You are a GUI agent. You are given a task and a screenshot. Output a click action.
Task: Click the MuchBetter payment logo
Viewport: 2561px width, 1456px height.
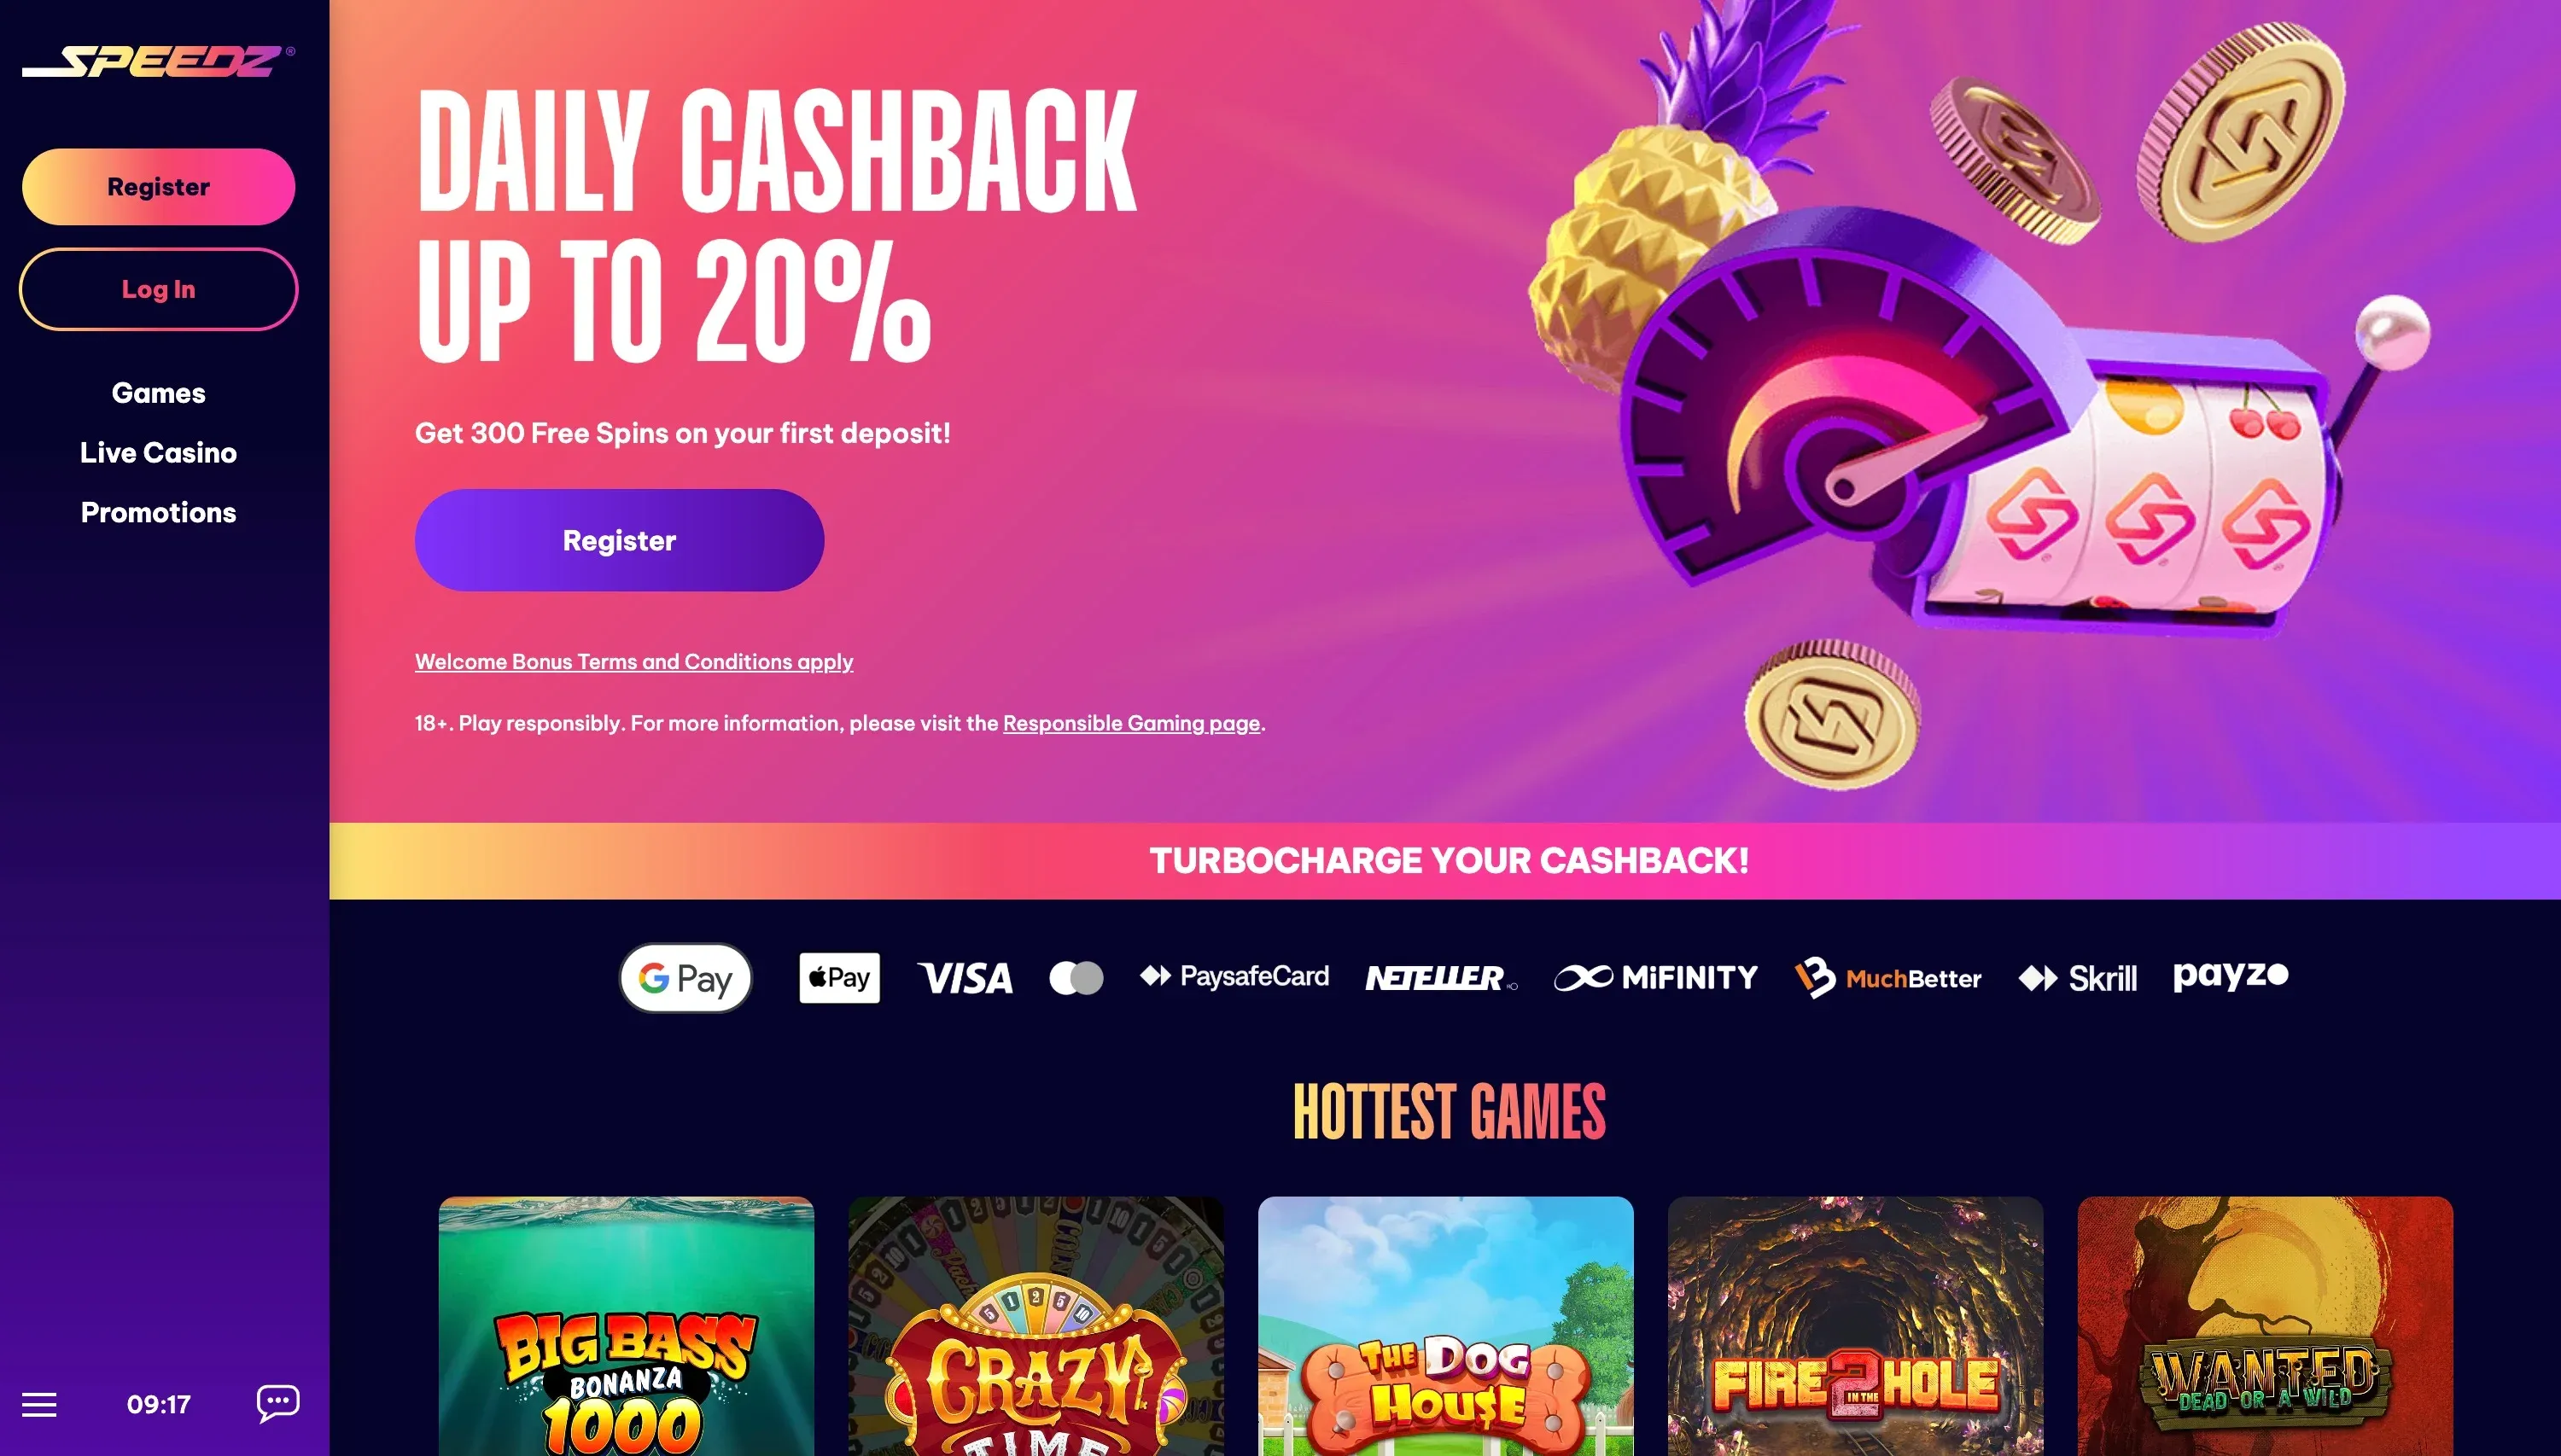pos(1888,978)
